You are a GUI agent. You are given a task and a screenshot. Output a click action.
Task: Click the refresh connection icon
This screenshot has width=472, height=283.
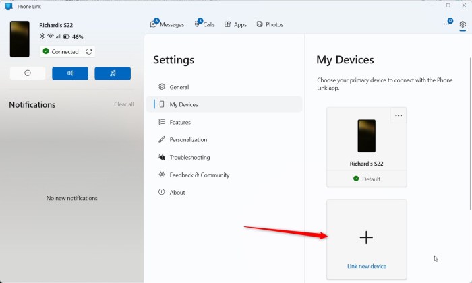pos(89,51)
